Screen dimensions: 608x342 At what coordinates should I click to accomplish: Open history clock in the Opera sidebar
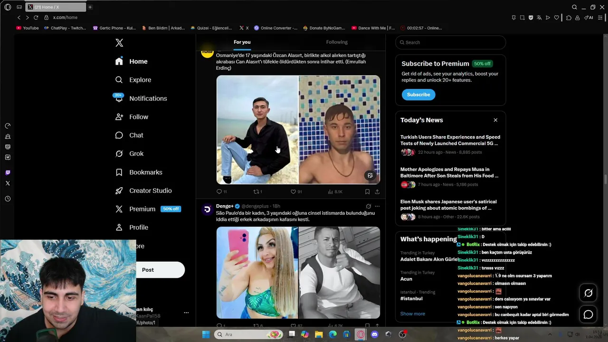[8, 199]
